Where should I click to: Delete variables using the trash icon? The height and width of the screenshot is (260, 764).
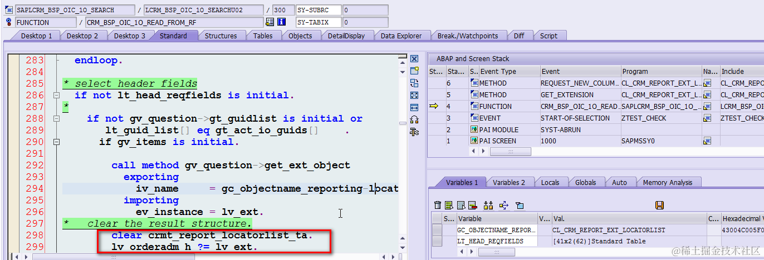[438, 206]
